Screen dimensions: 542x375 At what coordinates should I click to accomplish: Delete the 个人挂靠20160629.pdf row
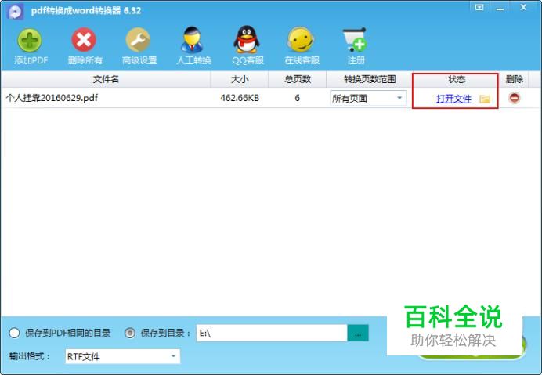[514, 98]
